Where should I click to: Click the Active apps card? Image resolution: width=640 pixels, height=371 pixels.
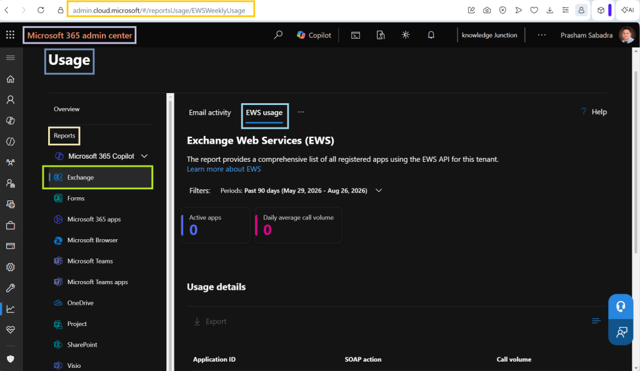pyautogui.click(x=216, y=225)
